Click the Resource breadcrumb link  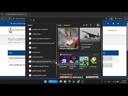coord(17,42)
